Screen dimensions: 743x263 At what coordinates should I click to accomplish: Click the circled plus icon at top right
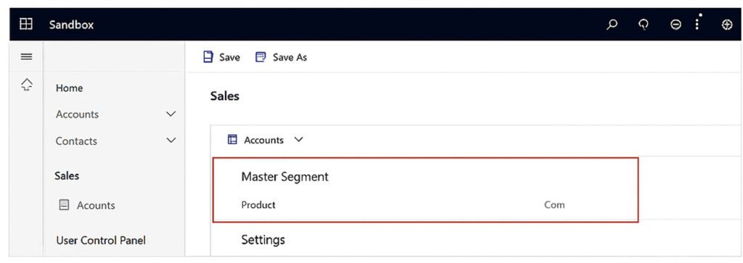(726, 25)
